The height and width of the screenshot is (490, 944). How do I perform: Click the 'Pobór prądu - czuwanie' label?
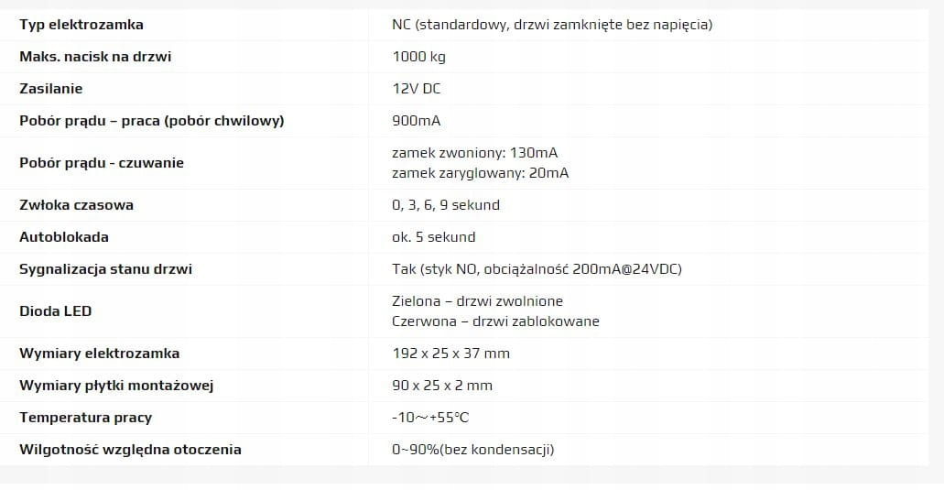[102, 163]
